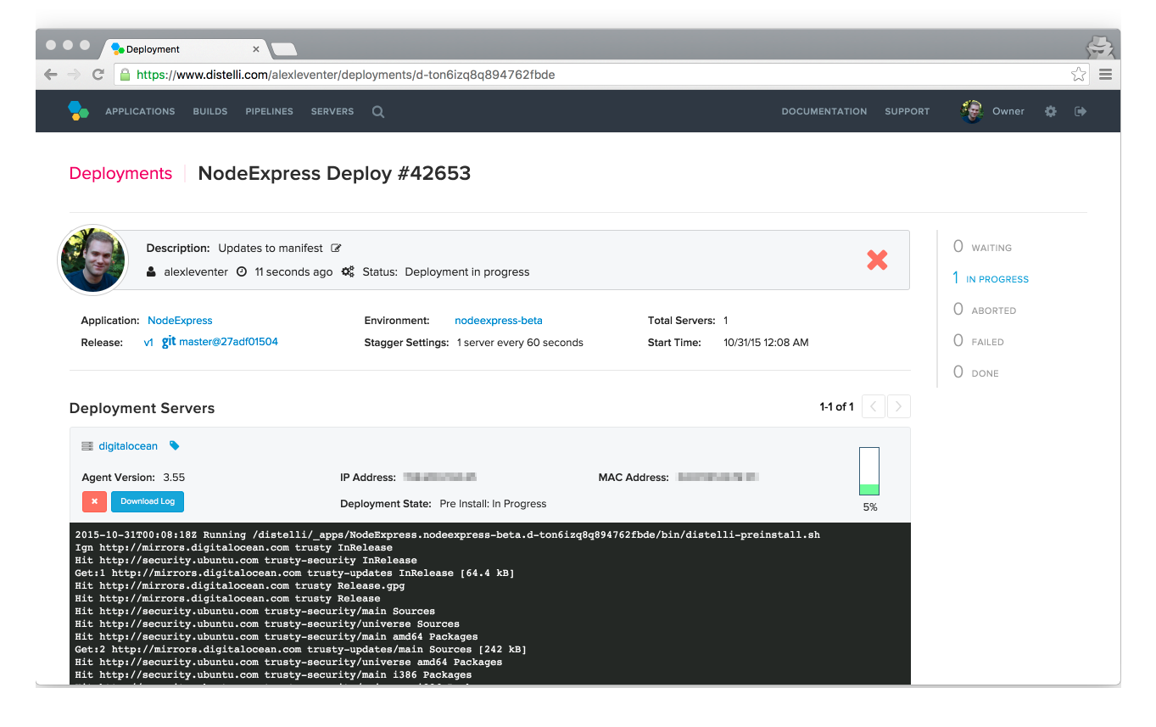Go back to Deployments breadcrumb
The width and height of the screenshot is (1156, 727).
(x=120, y=173)
